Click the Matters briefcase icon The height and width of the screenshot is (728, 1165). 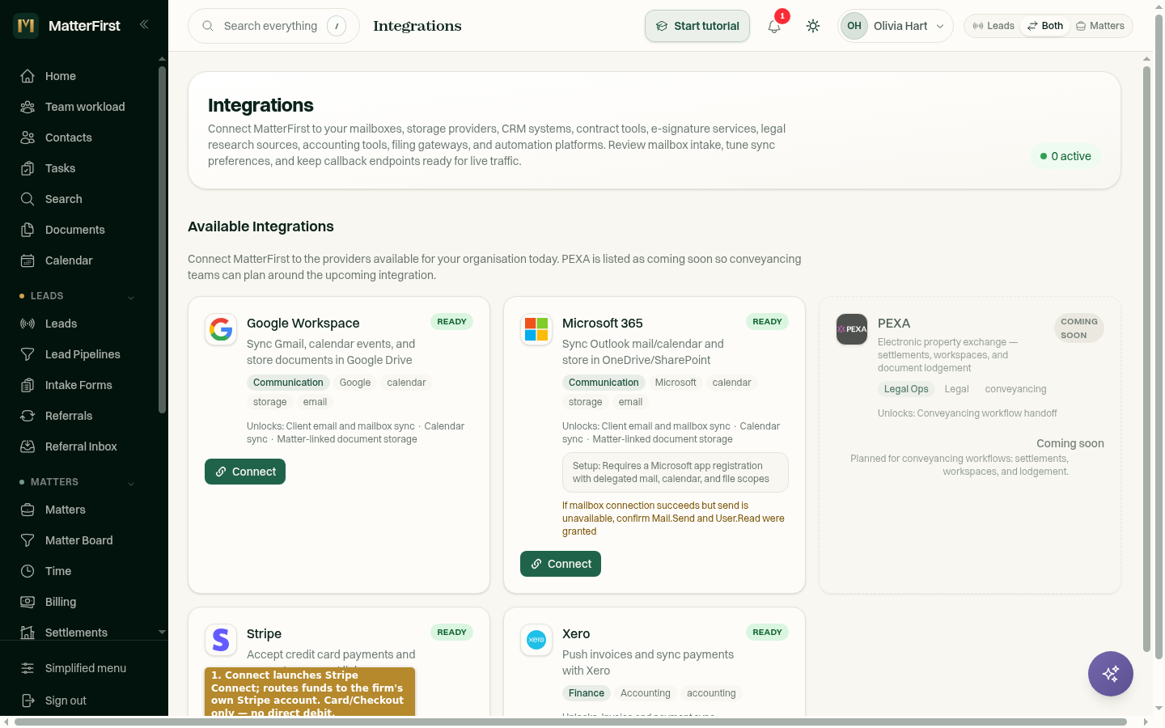(28, 510)
